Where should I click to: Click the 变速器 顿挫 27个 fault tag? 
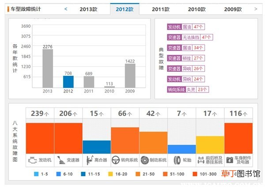click(x=186, y=58)
